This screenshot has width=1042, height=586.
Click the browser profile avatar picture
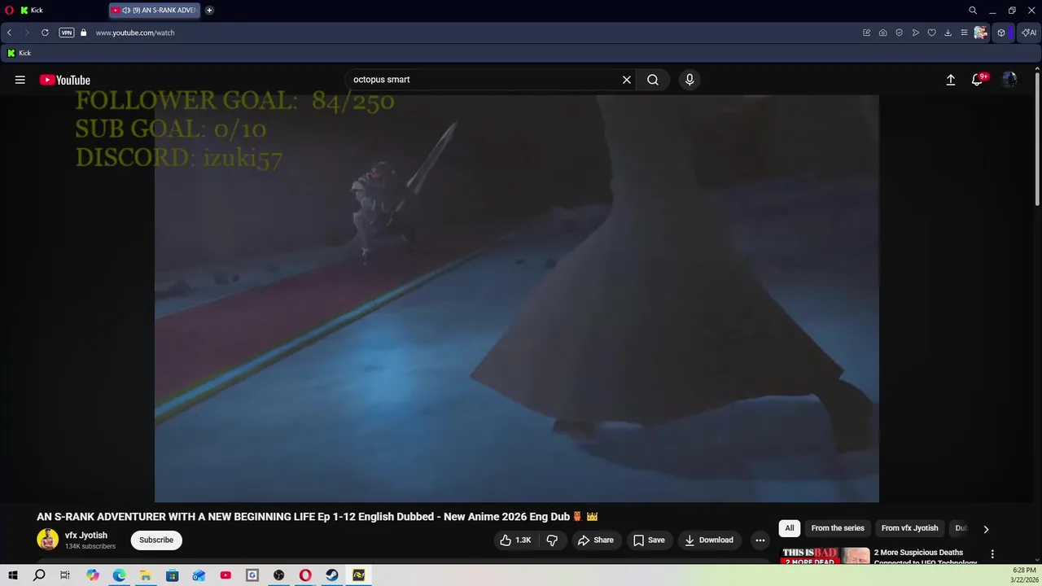[981, 33]
